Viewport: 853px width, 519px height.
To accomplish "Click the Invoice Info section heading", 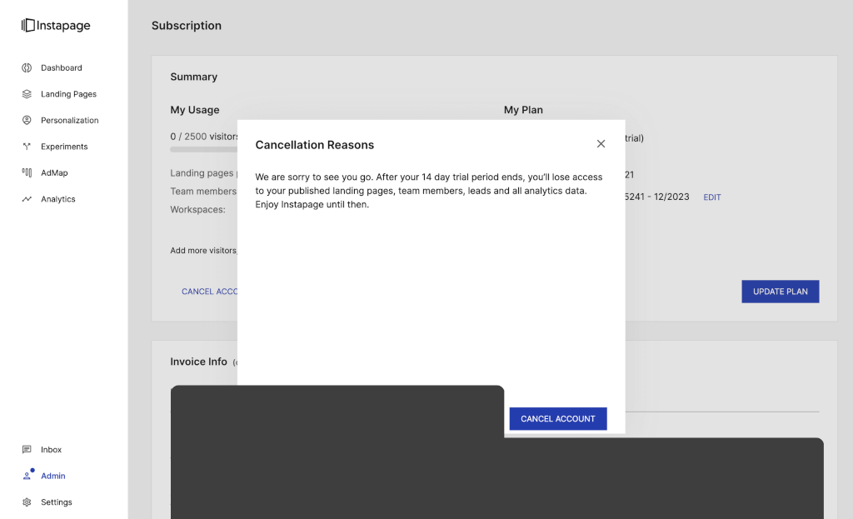I will (198, 362).
